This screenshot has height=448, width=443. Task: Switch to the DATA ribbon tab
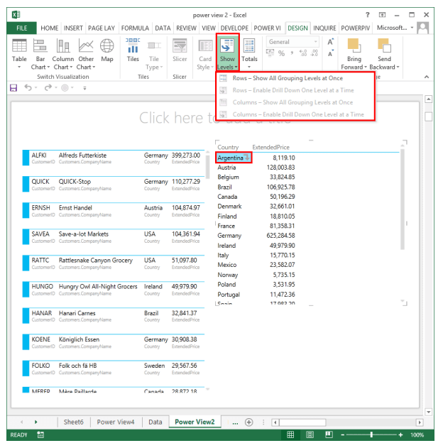pos(163,28)
